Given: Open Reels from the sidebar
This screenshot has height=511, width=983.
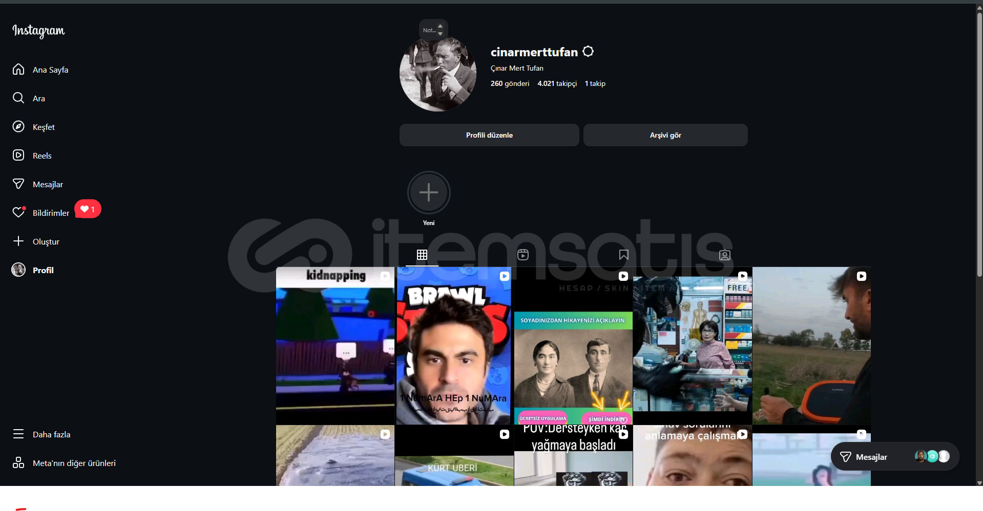Looking at the screenshot, I should click(32, 155).
